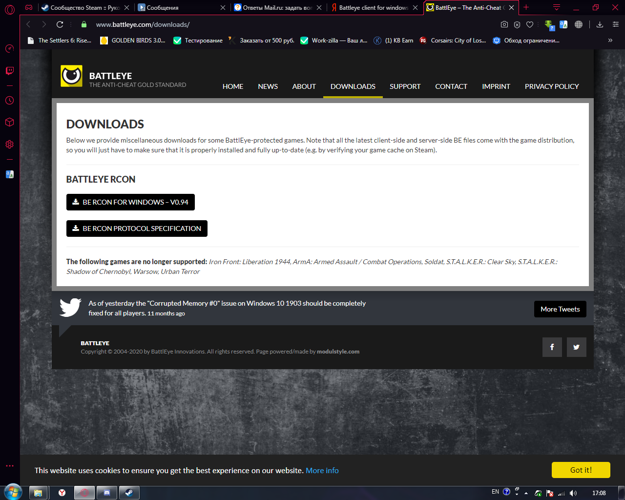The height and width of the screenshot is (500, 625).
Task: Close the BattlEye Anti-Cheat tab
Action: pos(512,8)
